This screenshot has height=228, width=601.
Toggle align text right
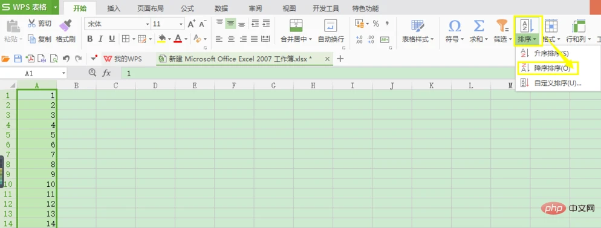(x=243, y=39)
